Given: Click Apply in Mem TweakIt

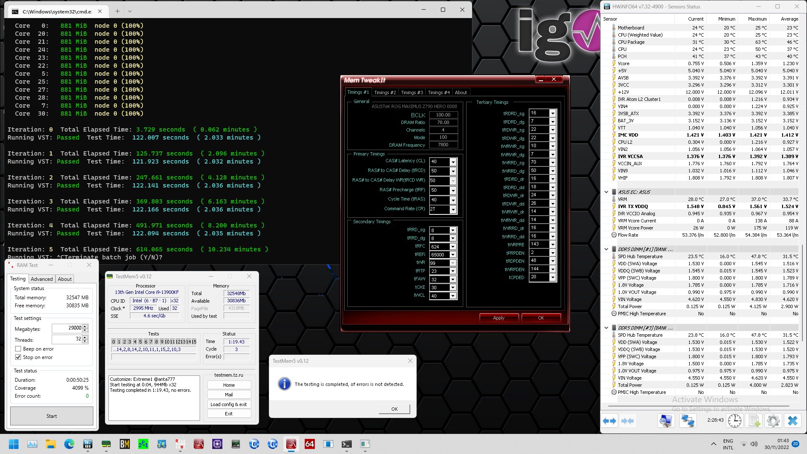Looking at the screenshot, I should pyautogui.click(x=498, y=318).
